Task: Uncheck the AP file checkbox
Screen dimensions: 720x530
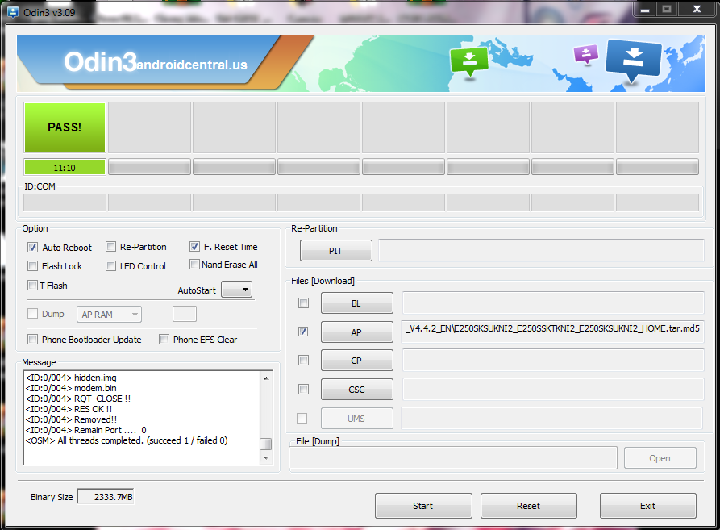Action: tap(303, 332)
